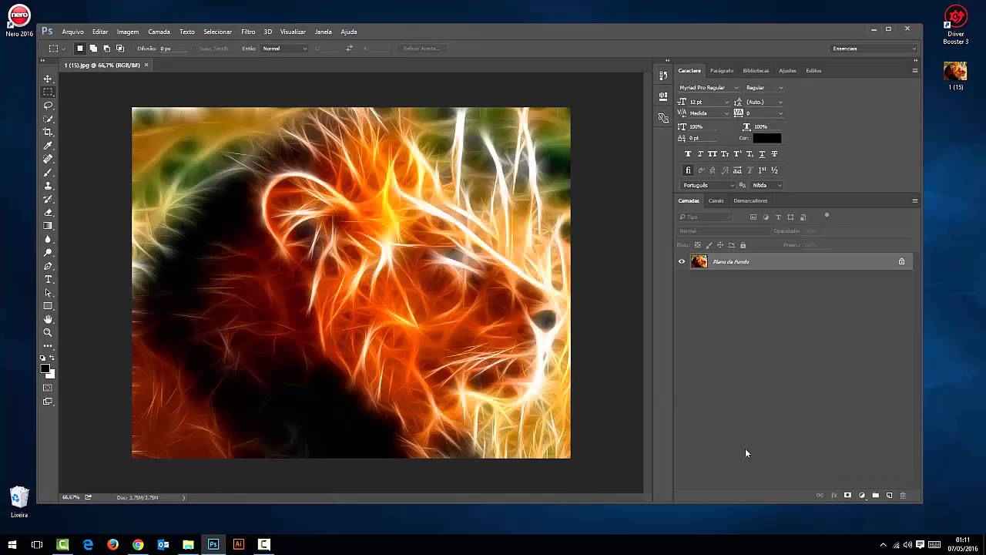Close the 1 (15).jpg document tab
The image size is (986, 555).
point(146,66)
